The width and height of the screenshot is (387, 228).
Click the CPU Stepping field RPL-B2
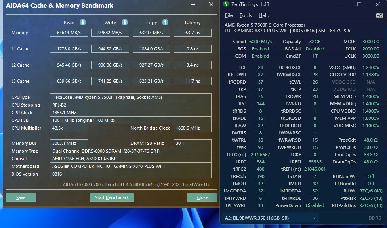[131, 105]
